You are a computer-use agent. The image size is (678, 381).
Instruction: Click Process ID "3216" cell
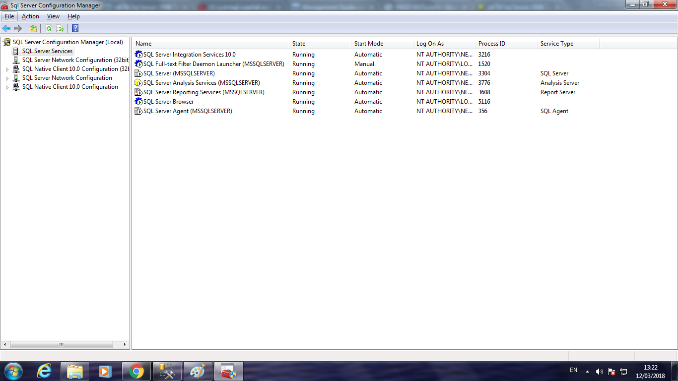484,55
